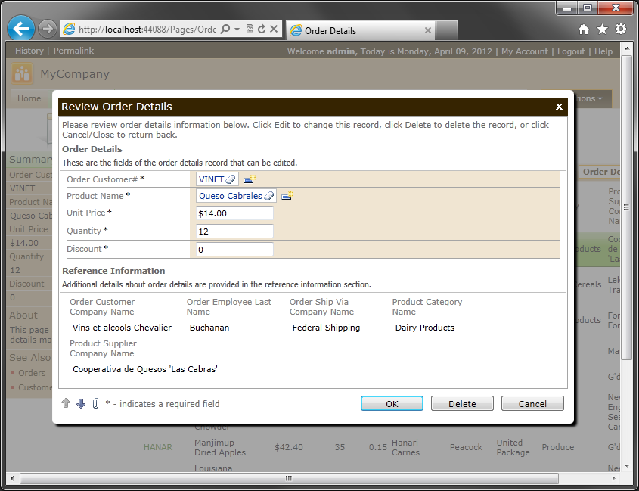Clear the VINET customer value eraser icon
Image resolution: width=639 pixels, height=491 pixels.
point(230,179)
